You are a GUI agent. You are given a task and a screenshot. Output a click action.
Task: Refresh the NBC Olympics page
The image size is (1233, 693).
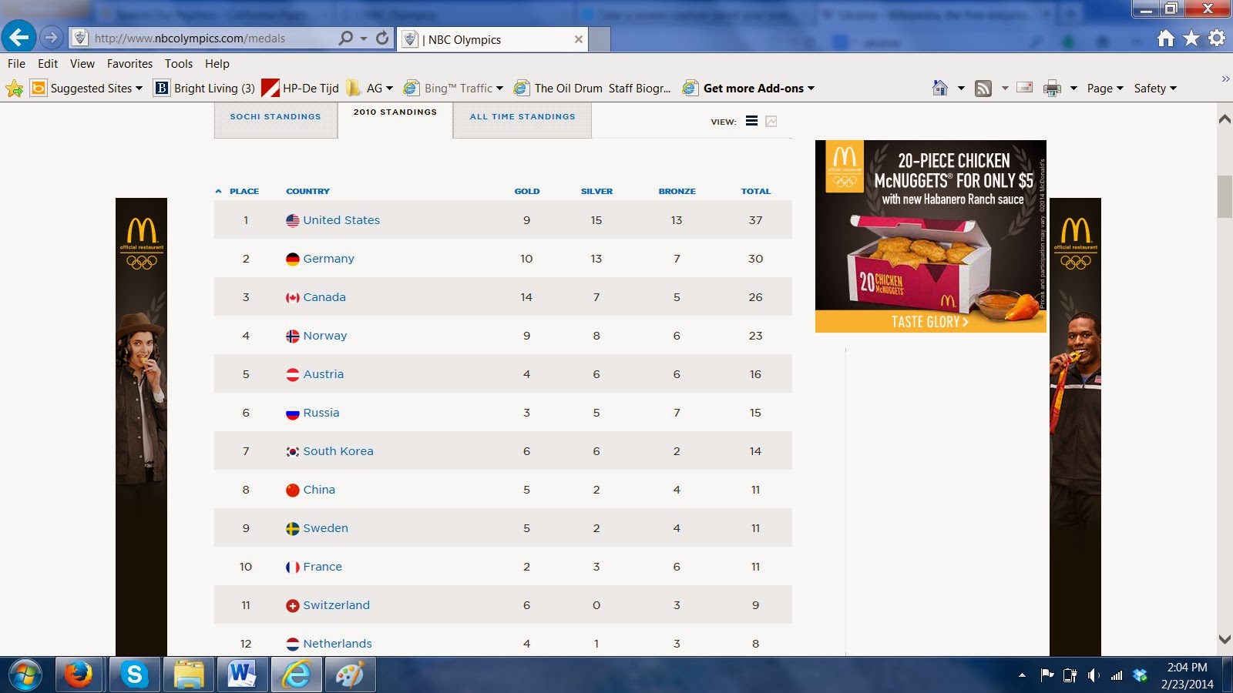[x=382, y=38]
